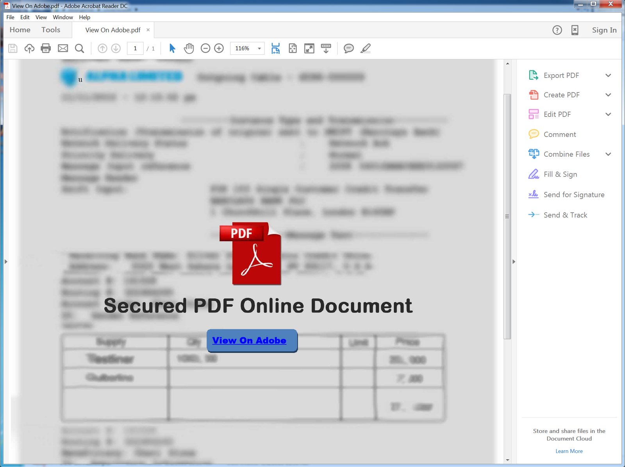Expand the Create PDF options
625x467 pixels.
[x=608, y=95]
